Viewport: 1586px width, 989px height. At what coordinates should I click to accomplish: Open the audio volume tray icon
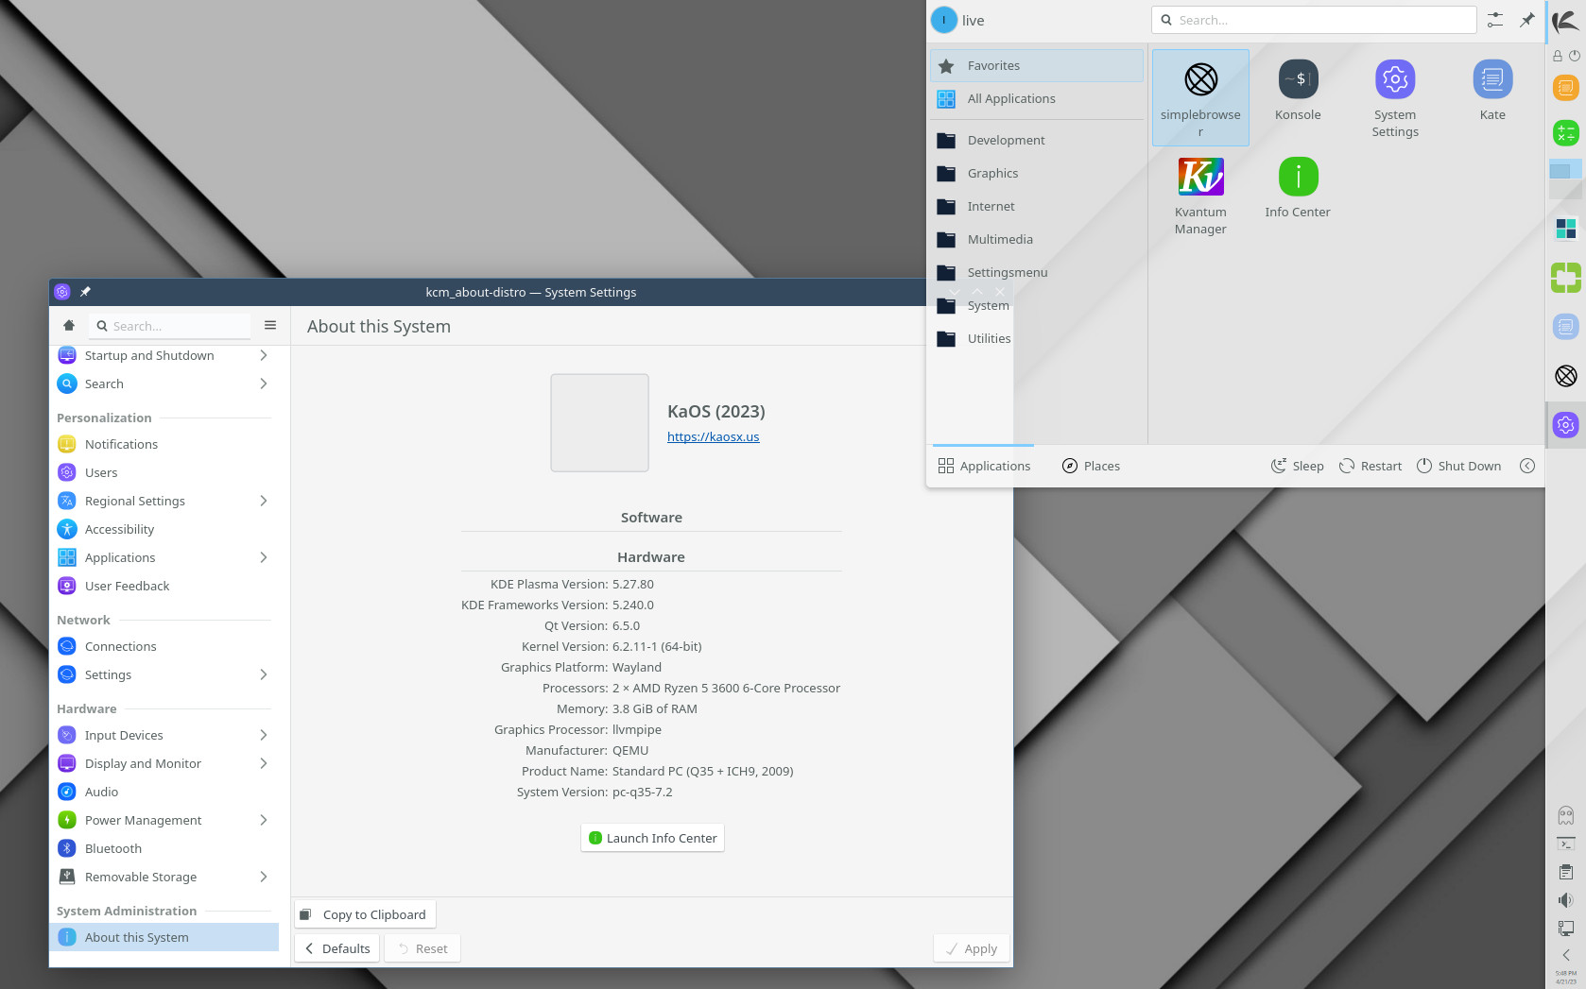(x=1566, y=900)
